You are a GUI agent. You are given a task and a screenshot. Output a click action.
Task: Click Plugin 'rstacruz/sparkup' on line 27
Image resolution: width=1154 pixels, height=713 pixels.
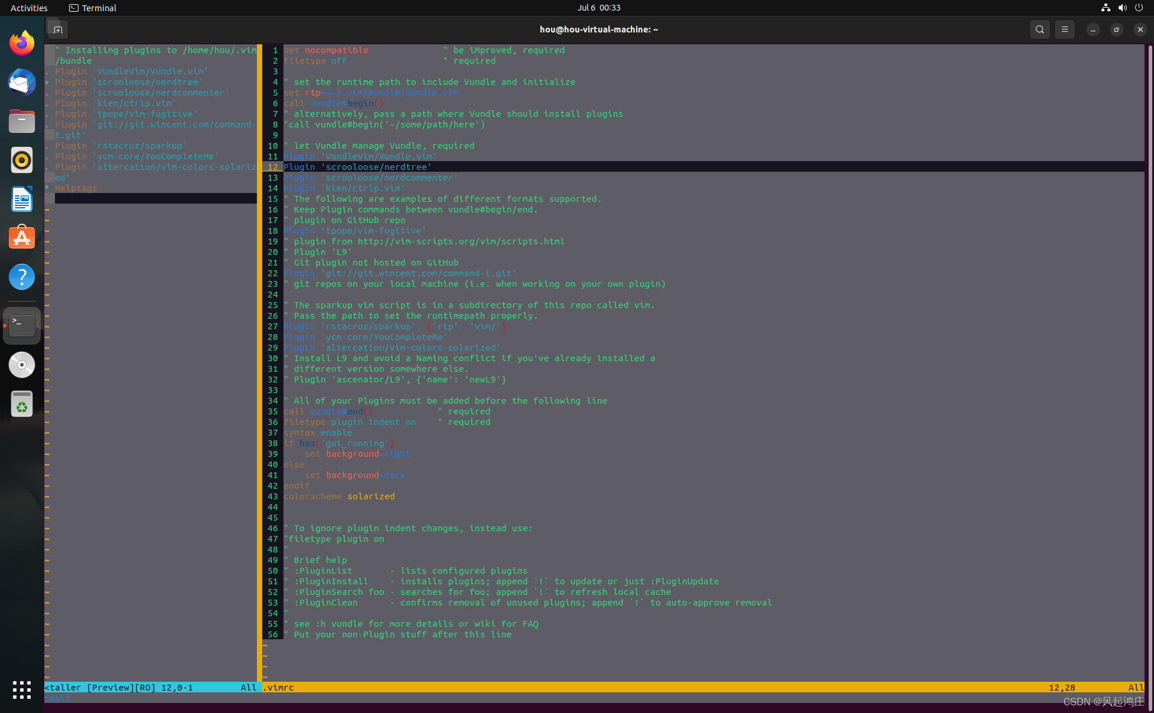(x=395, y=326)
